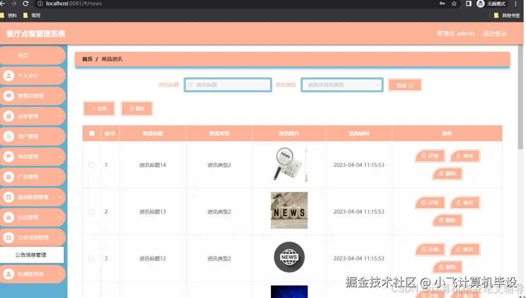
Task: Click 删除 for 资讯标题12
Action: tap(448, 267)
